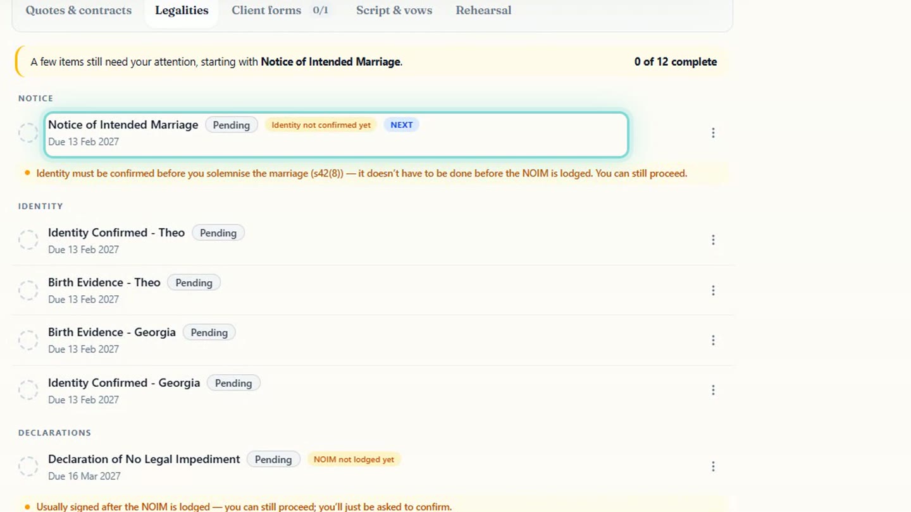This screenshot has width=911, height=512.
Task: Open more options for Birth Evidence - Georgia
Action: point(713,341)
